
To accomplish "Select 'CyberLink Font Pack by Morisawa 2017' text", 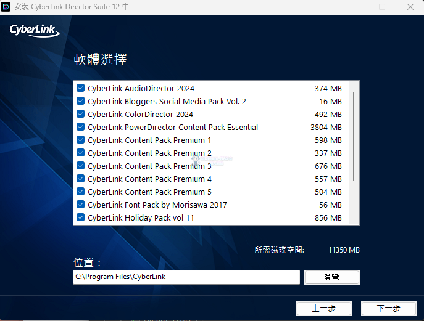I will (x=157, y=205).
